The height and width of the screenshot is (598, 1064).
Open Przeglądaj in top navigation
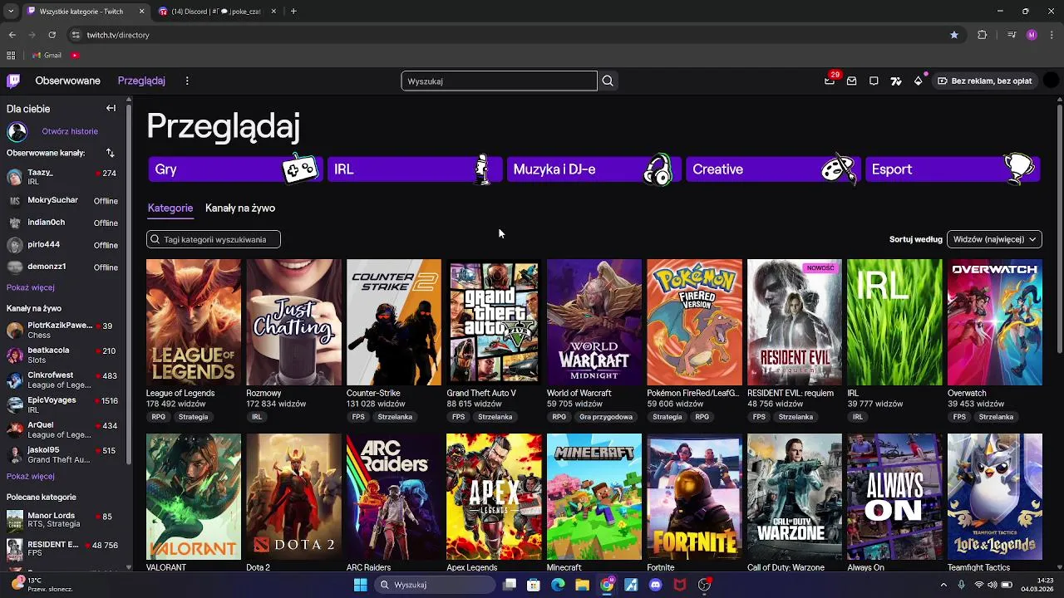141,81
